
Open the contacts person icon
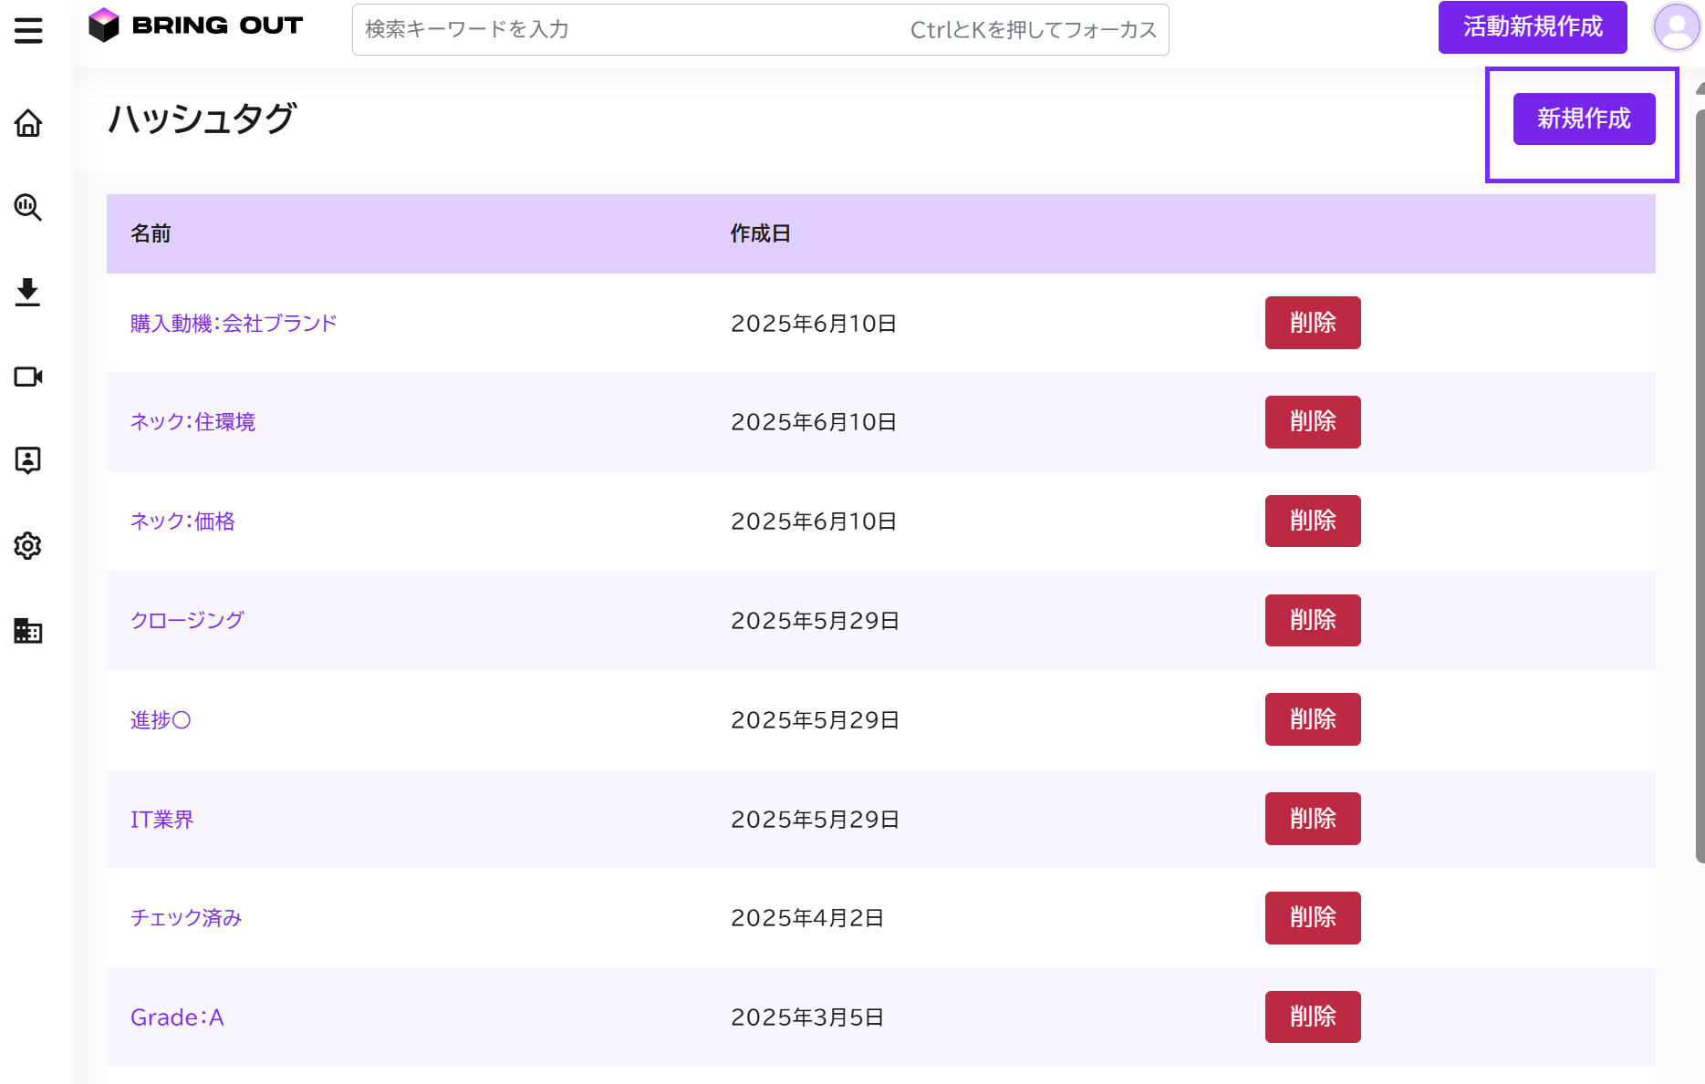coord(28,460)
